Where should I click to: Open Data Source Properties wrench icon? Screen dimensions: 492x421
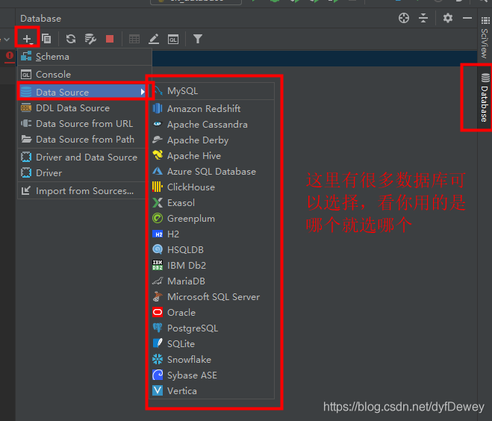coord(90,39)
